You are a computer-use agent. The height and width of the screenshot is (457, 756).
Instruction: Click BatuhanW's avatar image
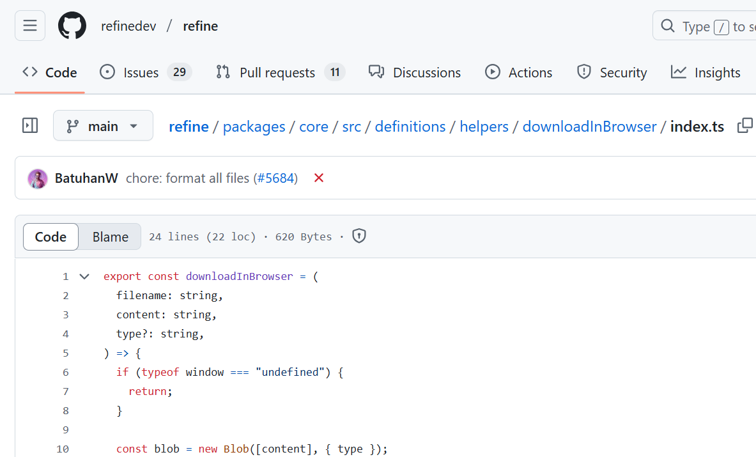coord(38,178)
